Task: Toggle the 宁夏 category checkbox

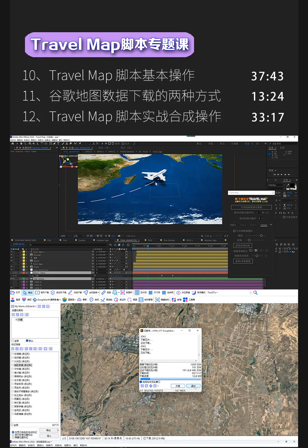Action: pos(16,320)
